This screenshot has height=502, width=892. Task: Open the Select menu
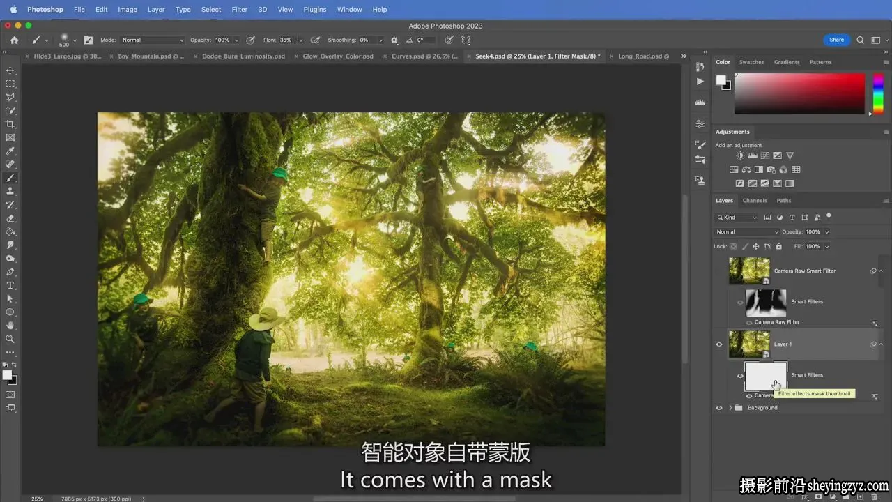coord(211,10)
